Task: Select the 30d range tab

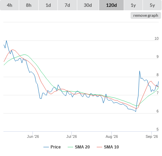Action: coord(88,5)
